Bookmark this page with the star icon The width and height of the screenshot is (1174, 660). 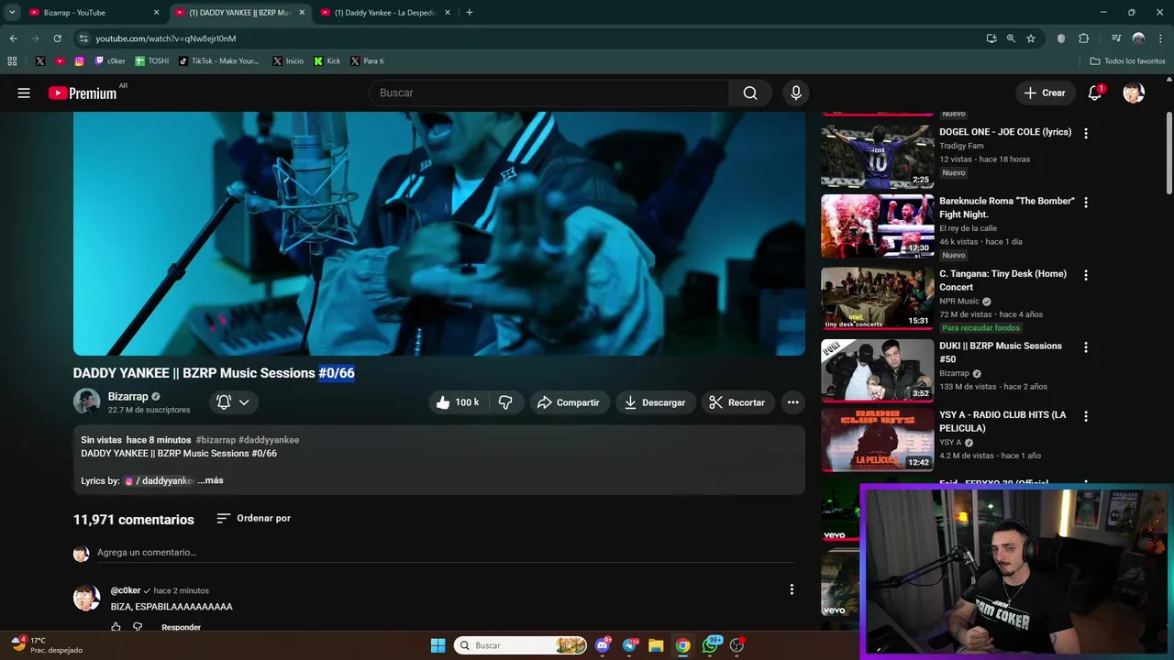tap(1031, 38)
